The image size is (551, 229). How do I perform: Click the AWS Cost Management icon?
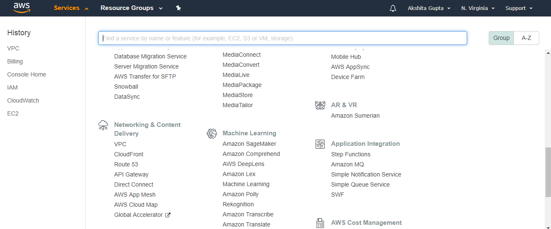pos(320,223)
